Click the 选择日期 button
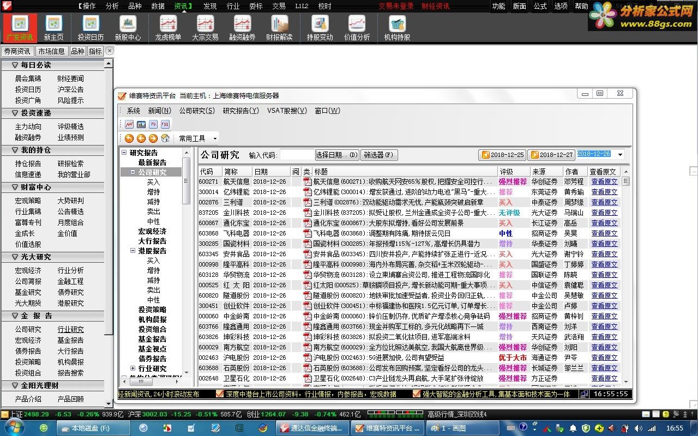698x436 pixels. pyautogui.click(x=337, y=155)
